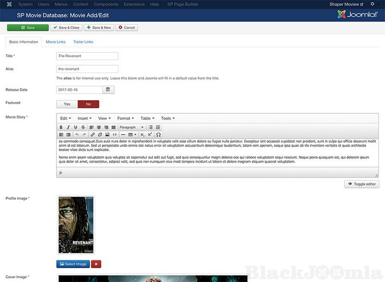Open the Paragraph format dropdown
Image resolution: width=385 pixels, height=282 pixels.
131,127
